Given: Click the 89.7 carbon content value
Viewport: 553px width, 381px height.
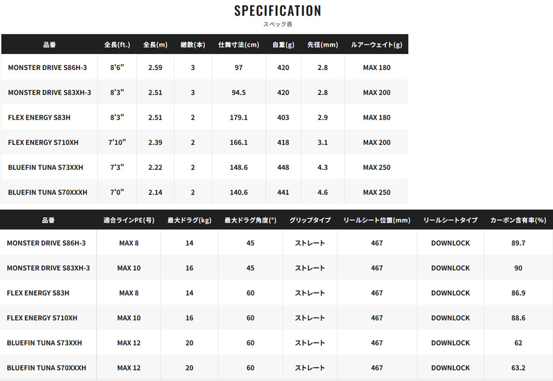Looking at the screenshot, I should tap(518, 243).
